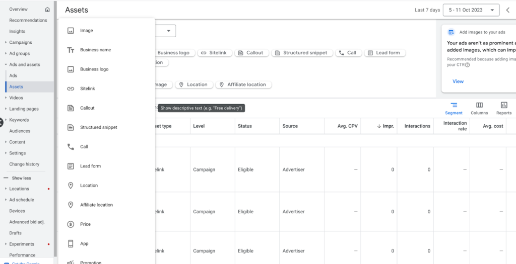Click the Image icon in the asset menu
Screen dimensions: 516x264
71,31
